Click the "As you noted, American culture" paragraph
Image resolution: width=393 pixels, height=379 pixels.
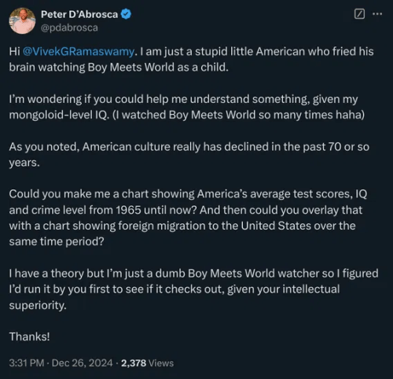click(x=189, y=155)
